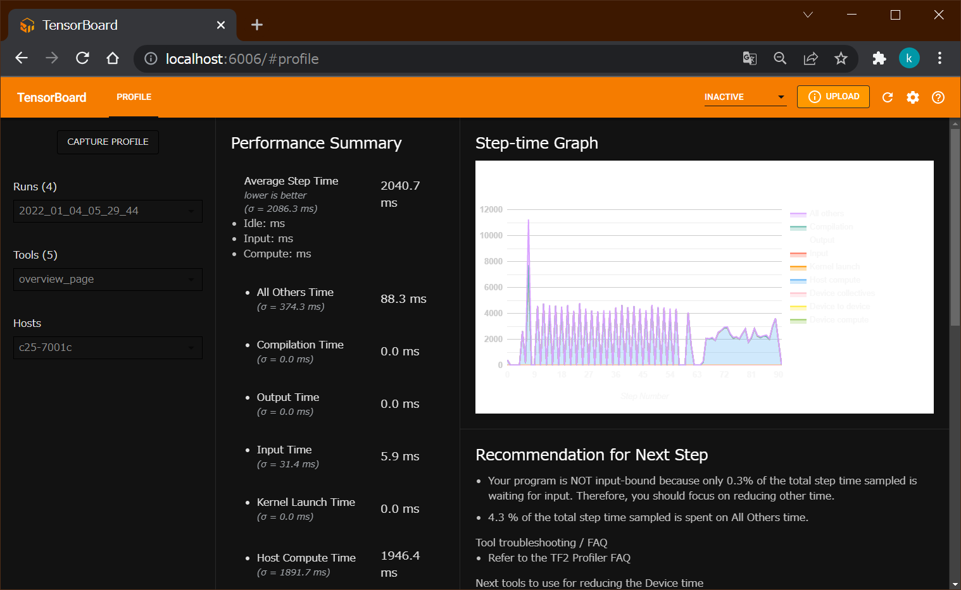
Task: Click the '88.3 ms' value
Action: [x=403, y=299]
